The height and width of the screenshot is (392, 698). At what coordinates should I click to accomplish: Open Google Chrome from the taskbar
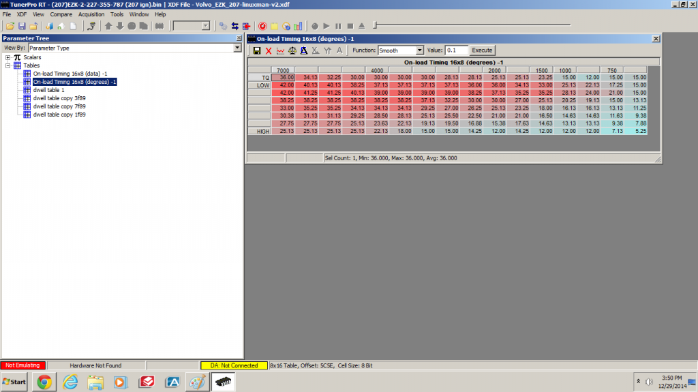(x=46, y=382)
